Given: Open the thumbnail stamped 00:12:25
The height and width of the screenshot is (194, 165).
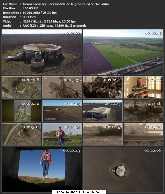Looking at the screenshot, I should coord(103,111).
